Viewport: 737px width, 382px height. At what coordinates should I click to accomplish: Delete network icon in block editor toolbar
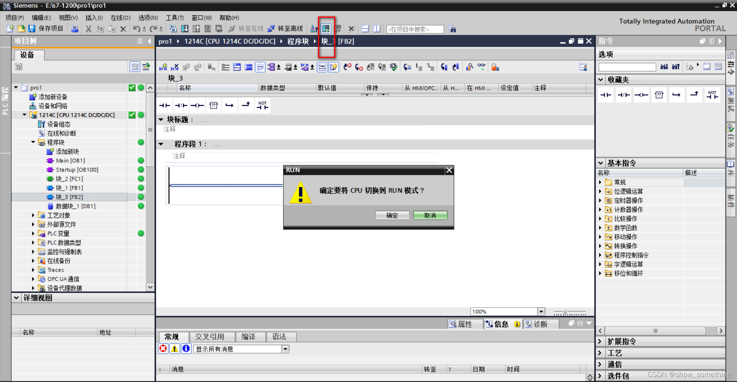(x=175, y=67)
